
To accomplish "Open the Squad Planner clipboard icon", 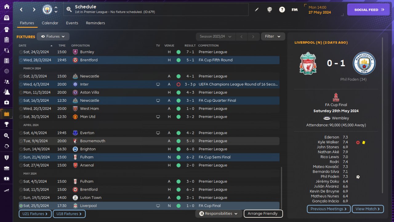I will [6, 40].
